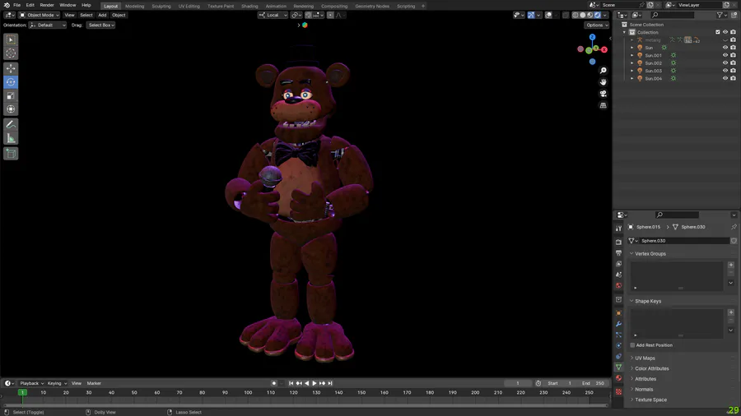The image size is (741, 416).
Task: Disable Sun render camera toggle
Action: (x=733, y=48)
